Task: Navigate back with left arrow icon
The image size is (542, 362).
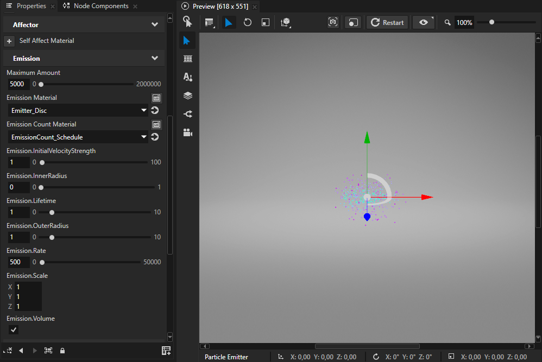Action: (21, 351)
